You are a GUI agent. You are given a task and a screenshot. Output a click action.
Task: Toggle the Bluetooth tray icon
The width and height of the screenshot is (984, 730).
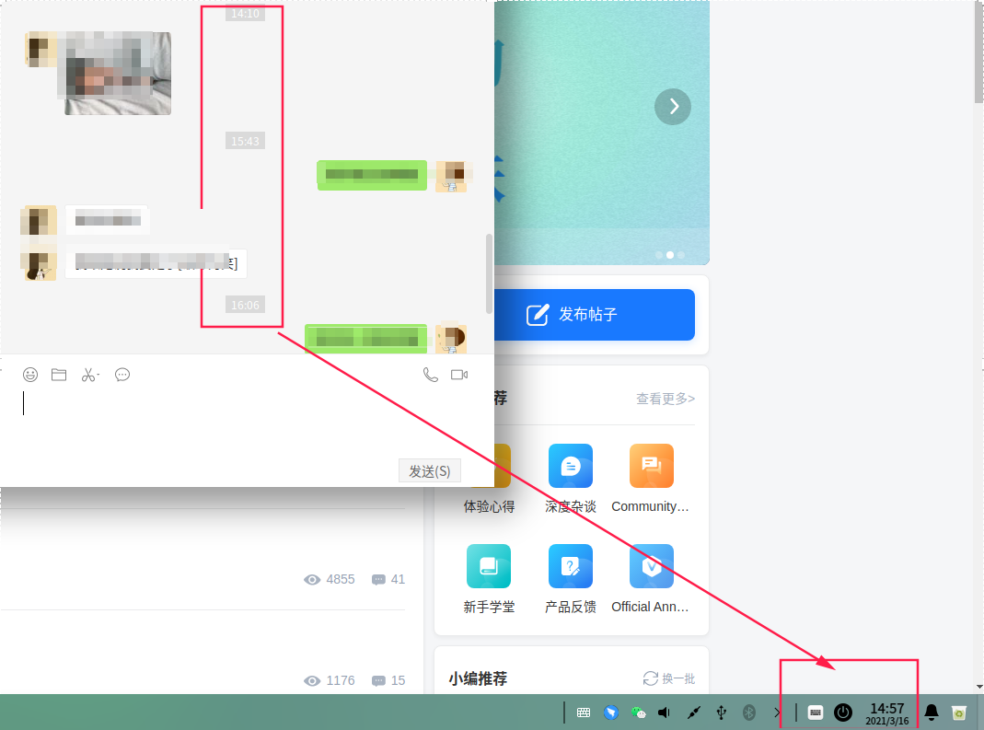click(x=748, y=713)
